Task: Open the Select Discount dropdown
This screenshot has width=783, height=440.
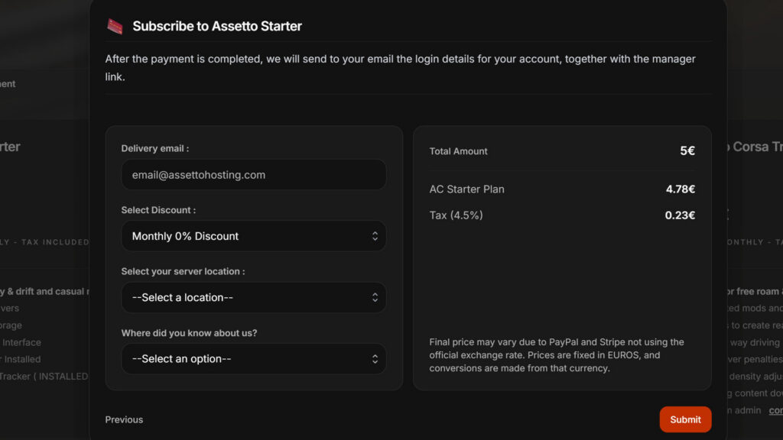Action: (254, 236)
